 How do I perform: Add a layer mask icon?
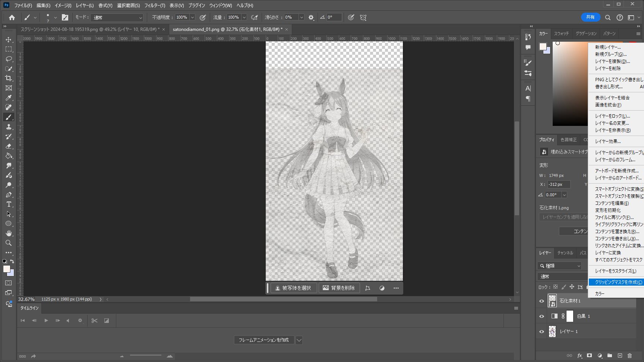(589, 356)
